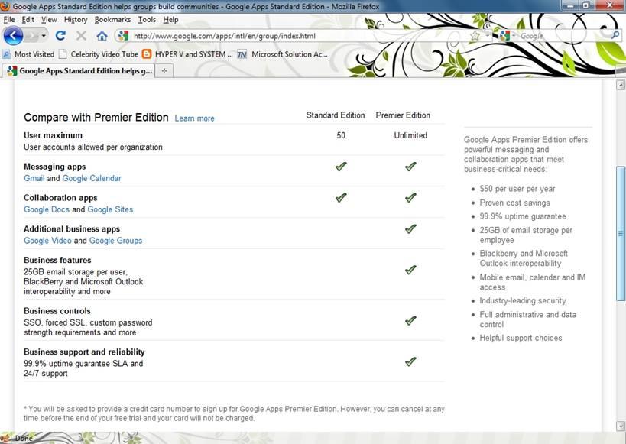Click the "Messaging apps" row title
This screenshot has height=444, width=626.
point(55,167)
